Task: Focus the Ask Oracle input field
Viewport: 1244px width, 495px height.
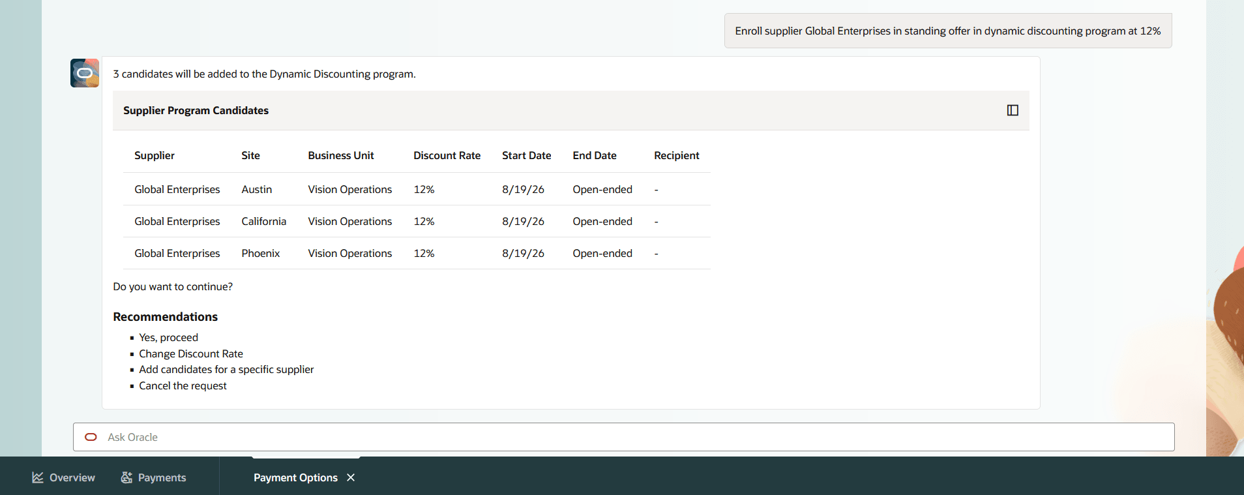Action: point(623,437)
